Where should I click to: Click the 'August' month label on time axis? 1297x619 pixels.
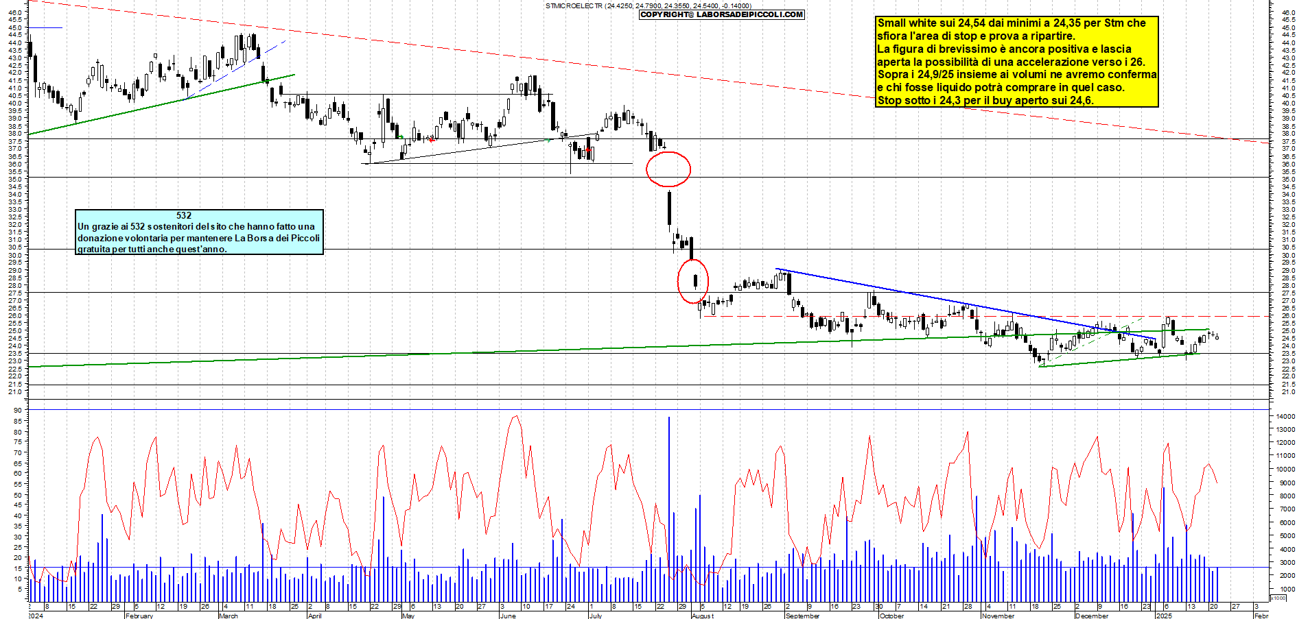click(x=702, y=616)
